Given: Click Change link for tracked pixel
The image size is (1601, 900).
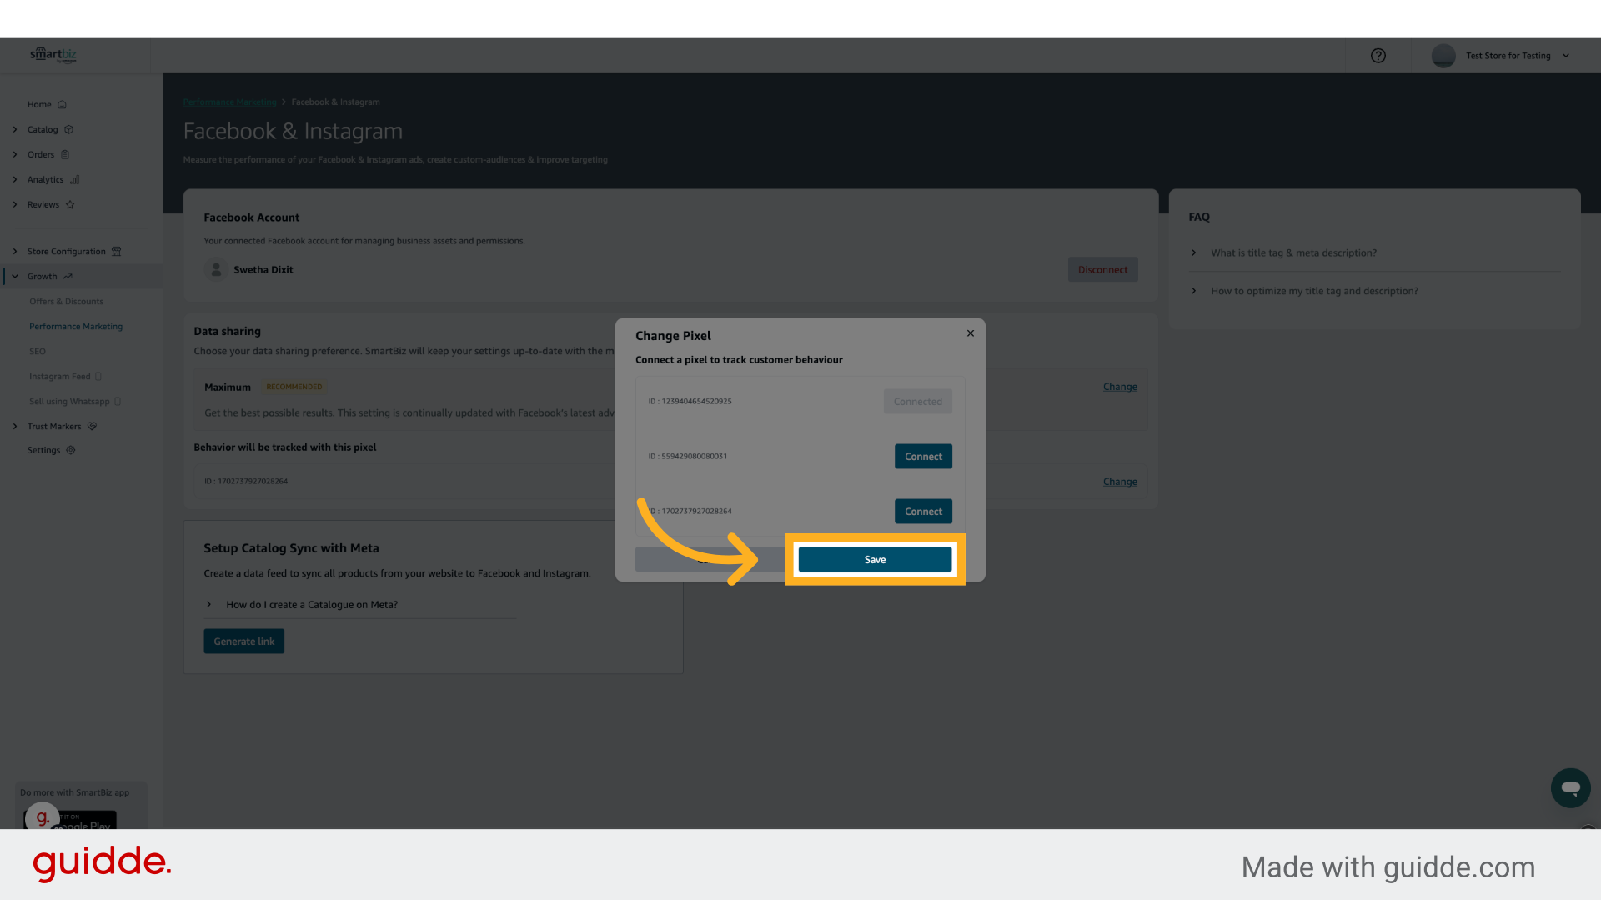Looking at the screenshot, I should coord(1120,482).
